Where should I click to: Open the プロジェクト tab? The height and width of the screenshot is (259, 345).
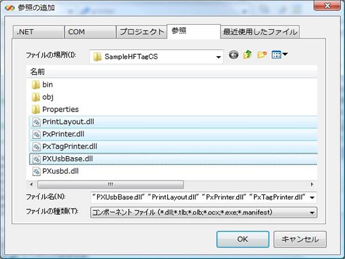(x=141, y=32)
